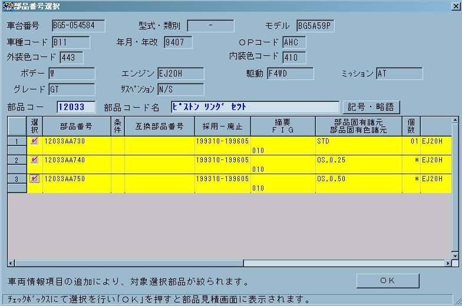This screenshot has height=306, width=462.
Task: Select row header number 1
Action: pos(16,141)
